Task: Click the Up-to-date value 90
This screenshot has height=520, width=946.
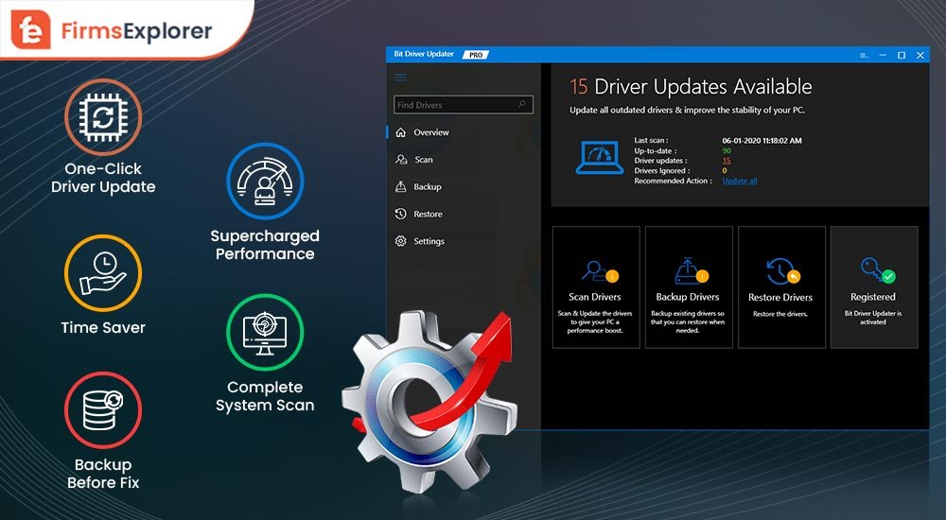Action: [727, 151]
